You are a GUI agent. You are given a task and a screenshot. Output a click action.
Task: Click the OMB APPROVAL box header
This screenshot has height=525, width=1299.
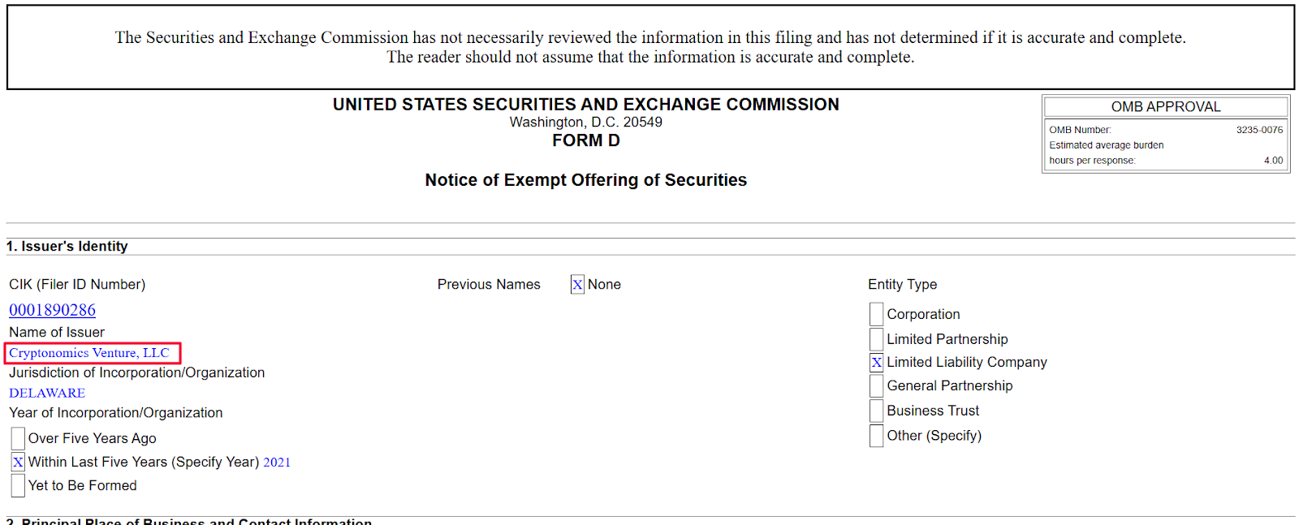(1166, 106)
